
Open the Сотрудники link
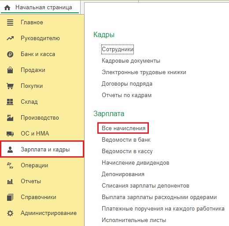118,49
